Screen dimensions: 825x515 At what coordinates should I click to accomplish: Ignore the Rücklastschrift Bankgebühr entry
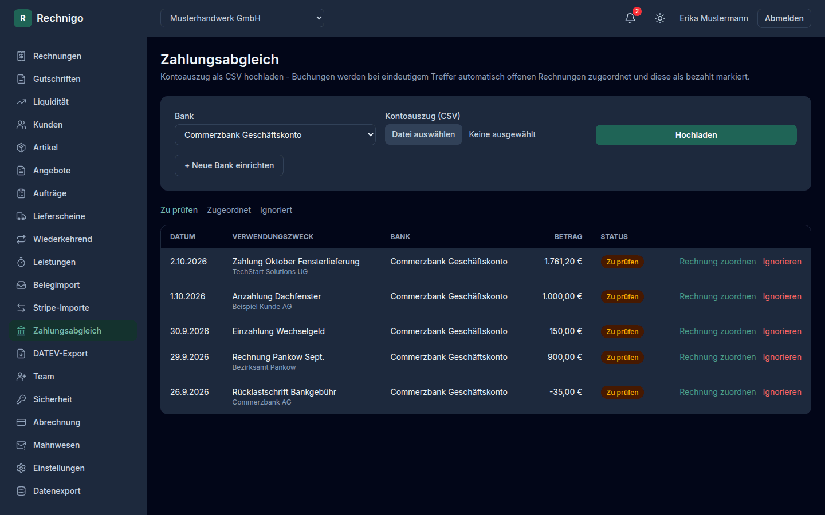782,392
